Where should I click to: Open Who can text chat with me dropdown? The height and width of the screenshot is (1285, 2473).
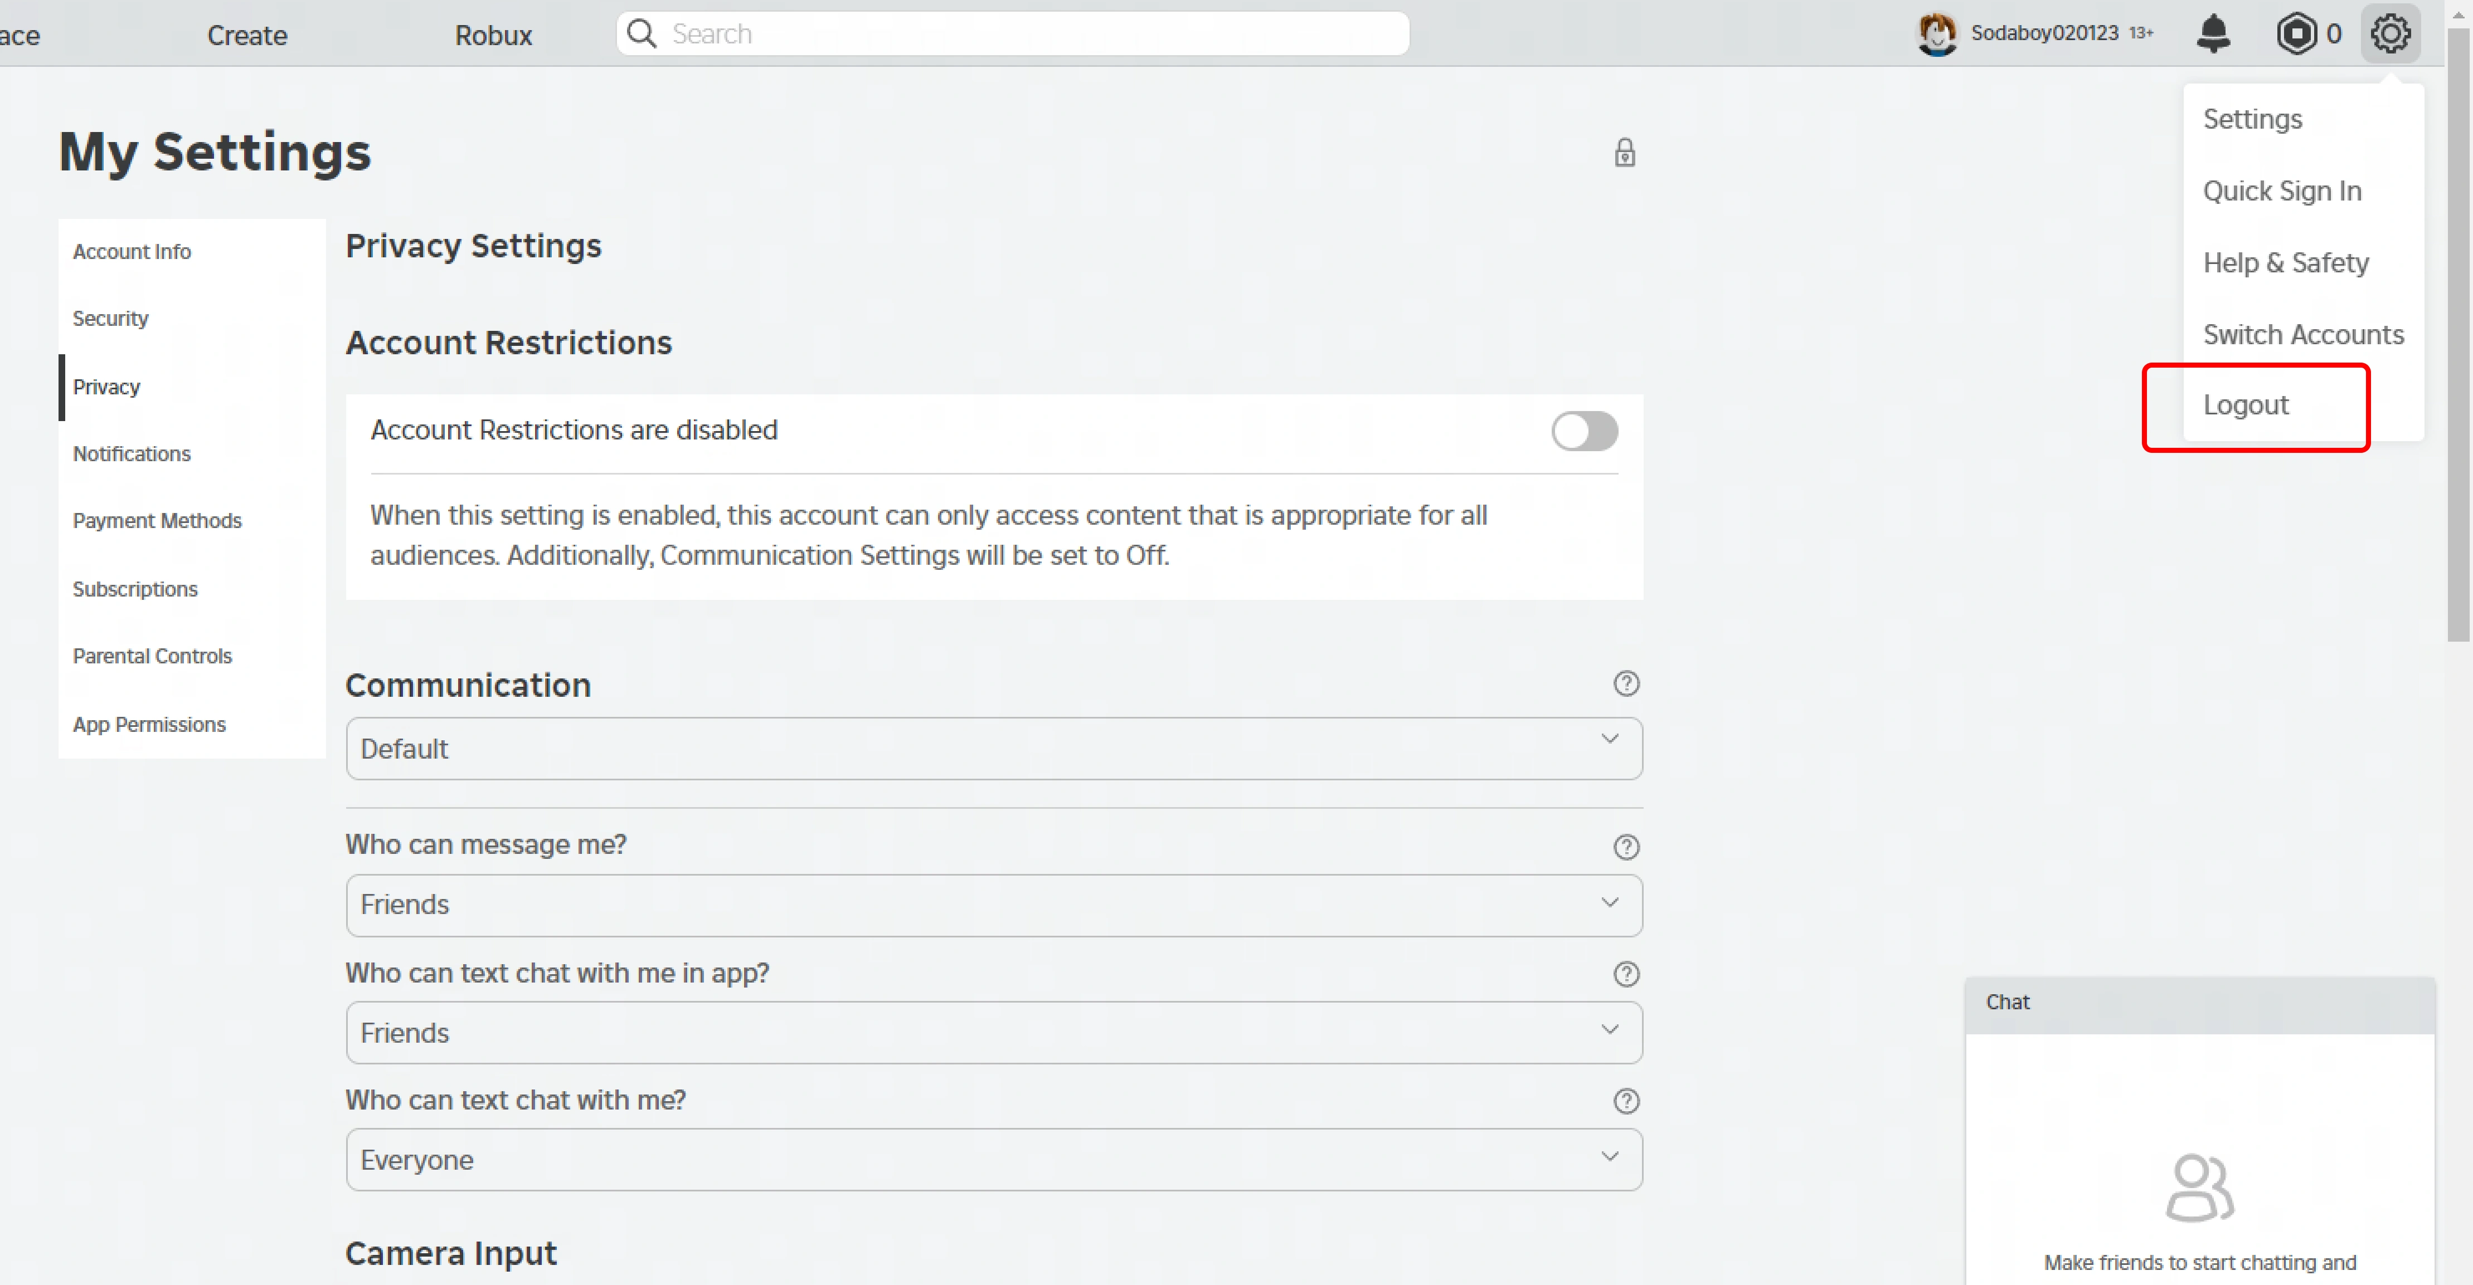point(994,1159)
